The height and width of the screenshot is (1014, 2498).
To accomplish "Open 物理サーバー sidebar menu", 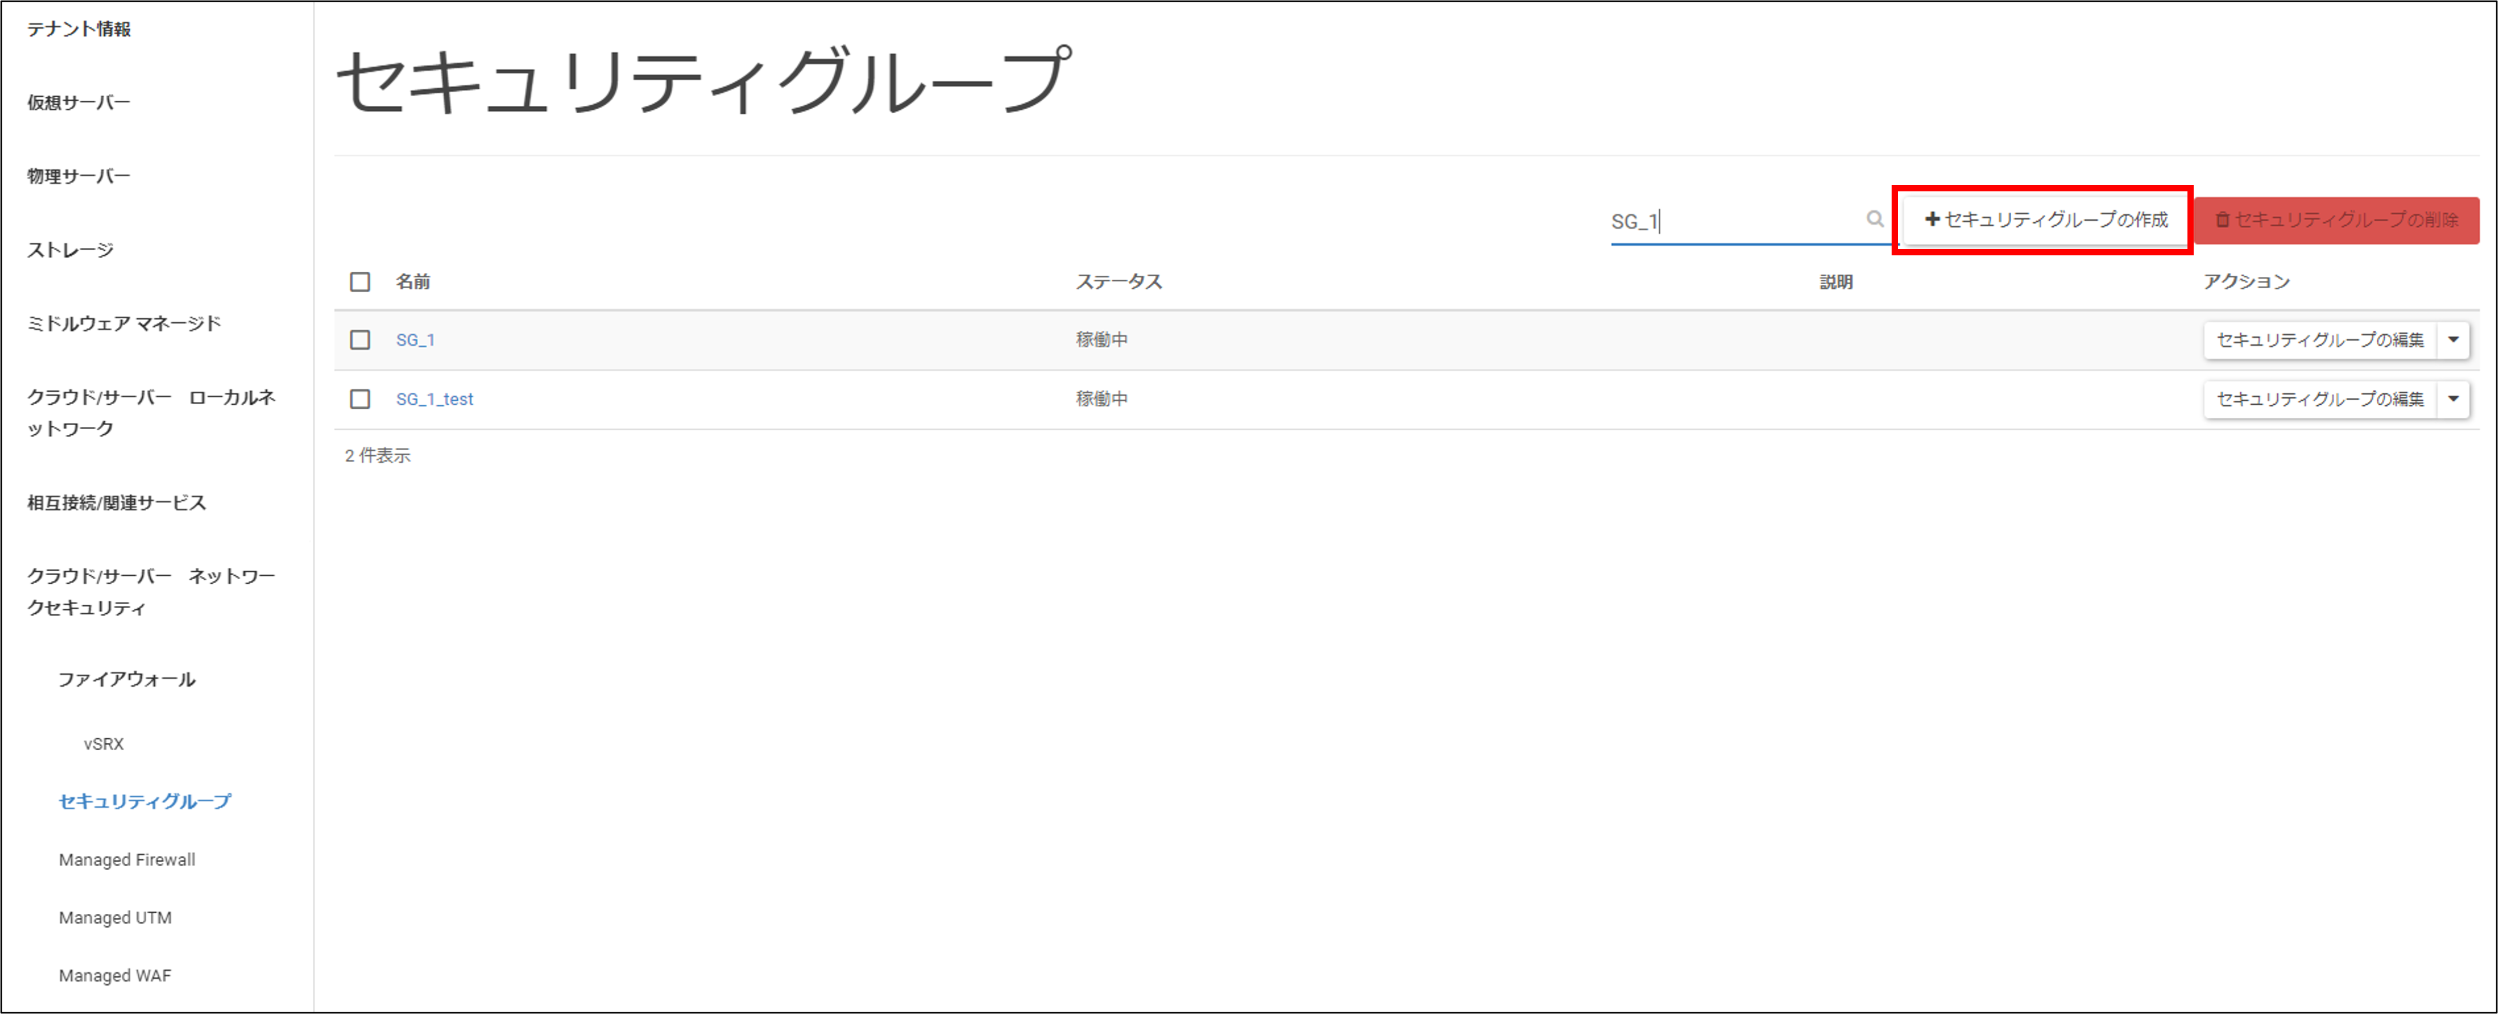I will click(79, 176).
